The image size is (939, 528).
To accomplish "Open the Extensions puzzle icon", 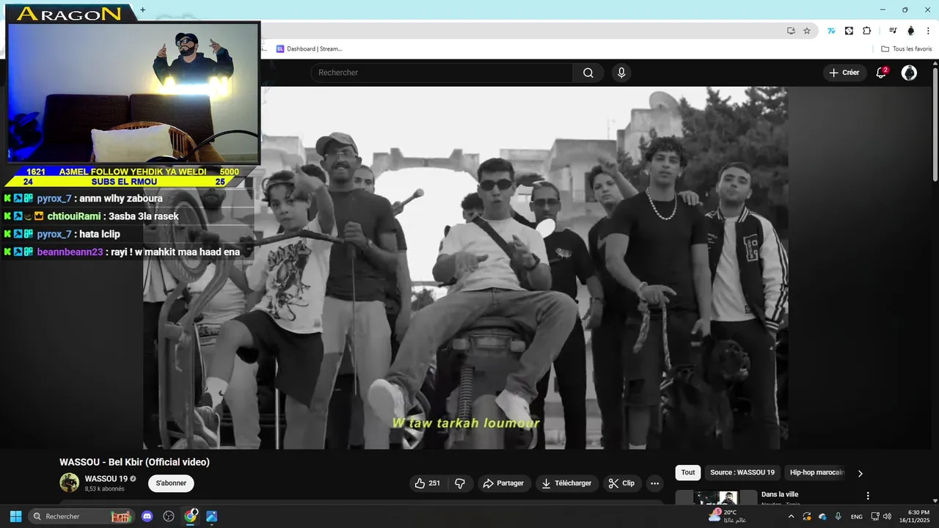I will click(866, 31).
